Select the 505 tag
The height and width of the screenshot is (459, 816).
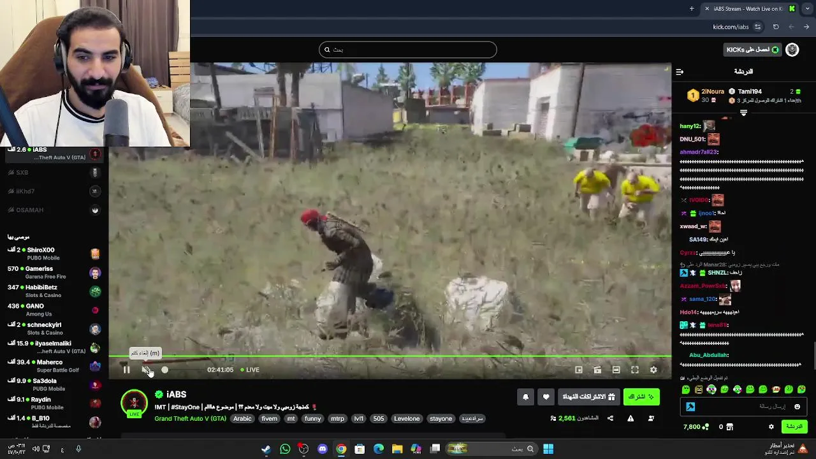tap(379, 419)
